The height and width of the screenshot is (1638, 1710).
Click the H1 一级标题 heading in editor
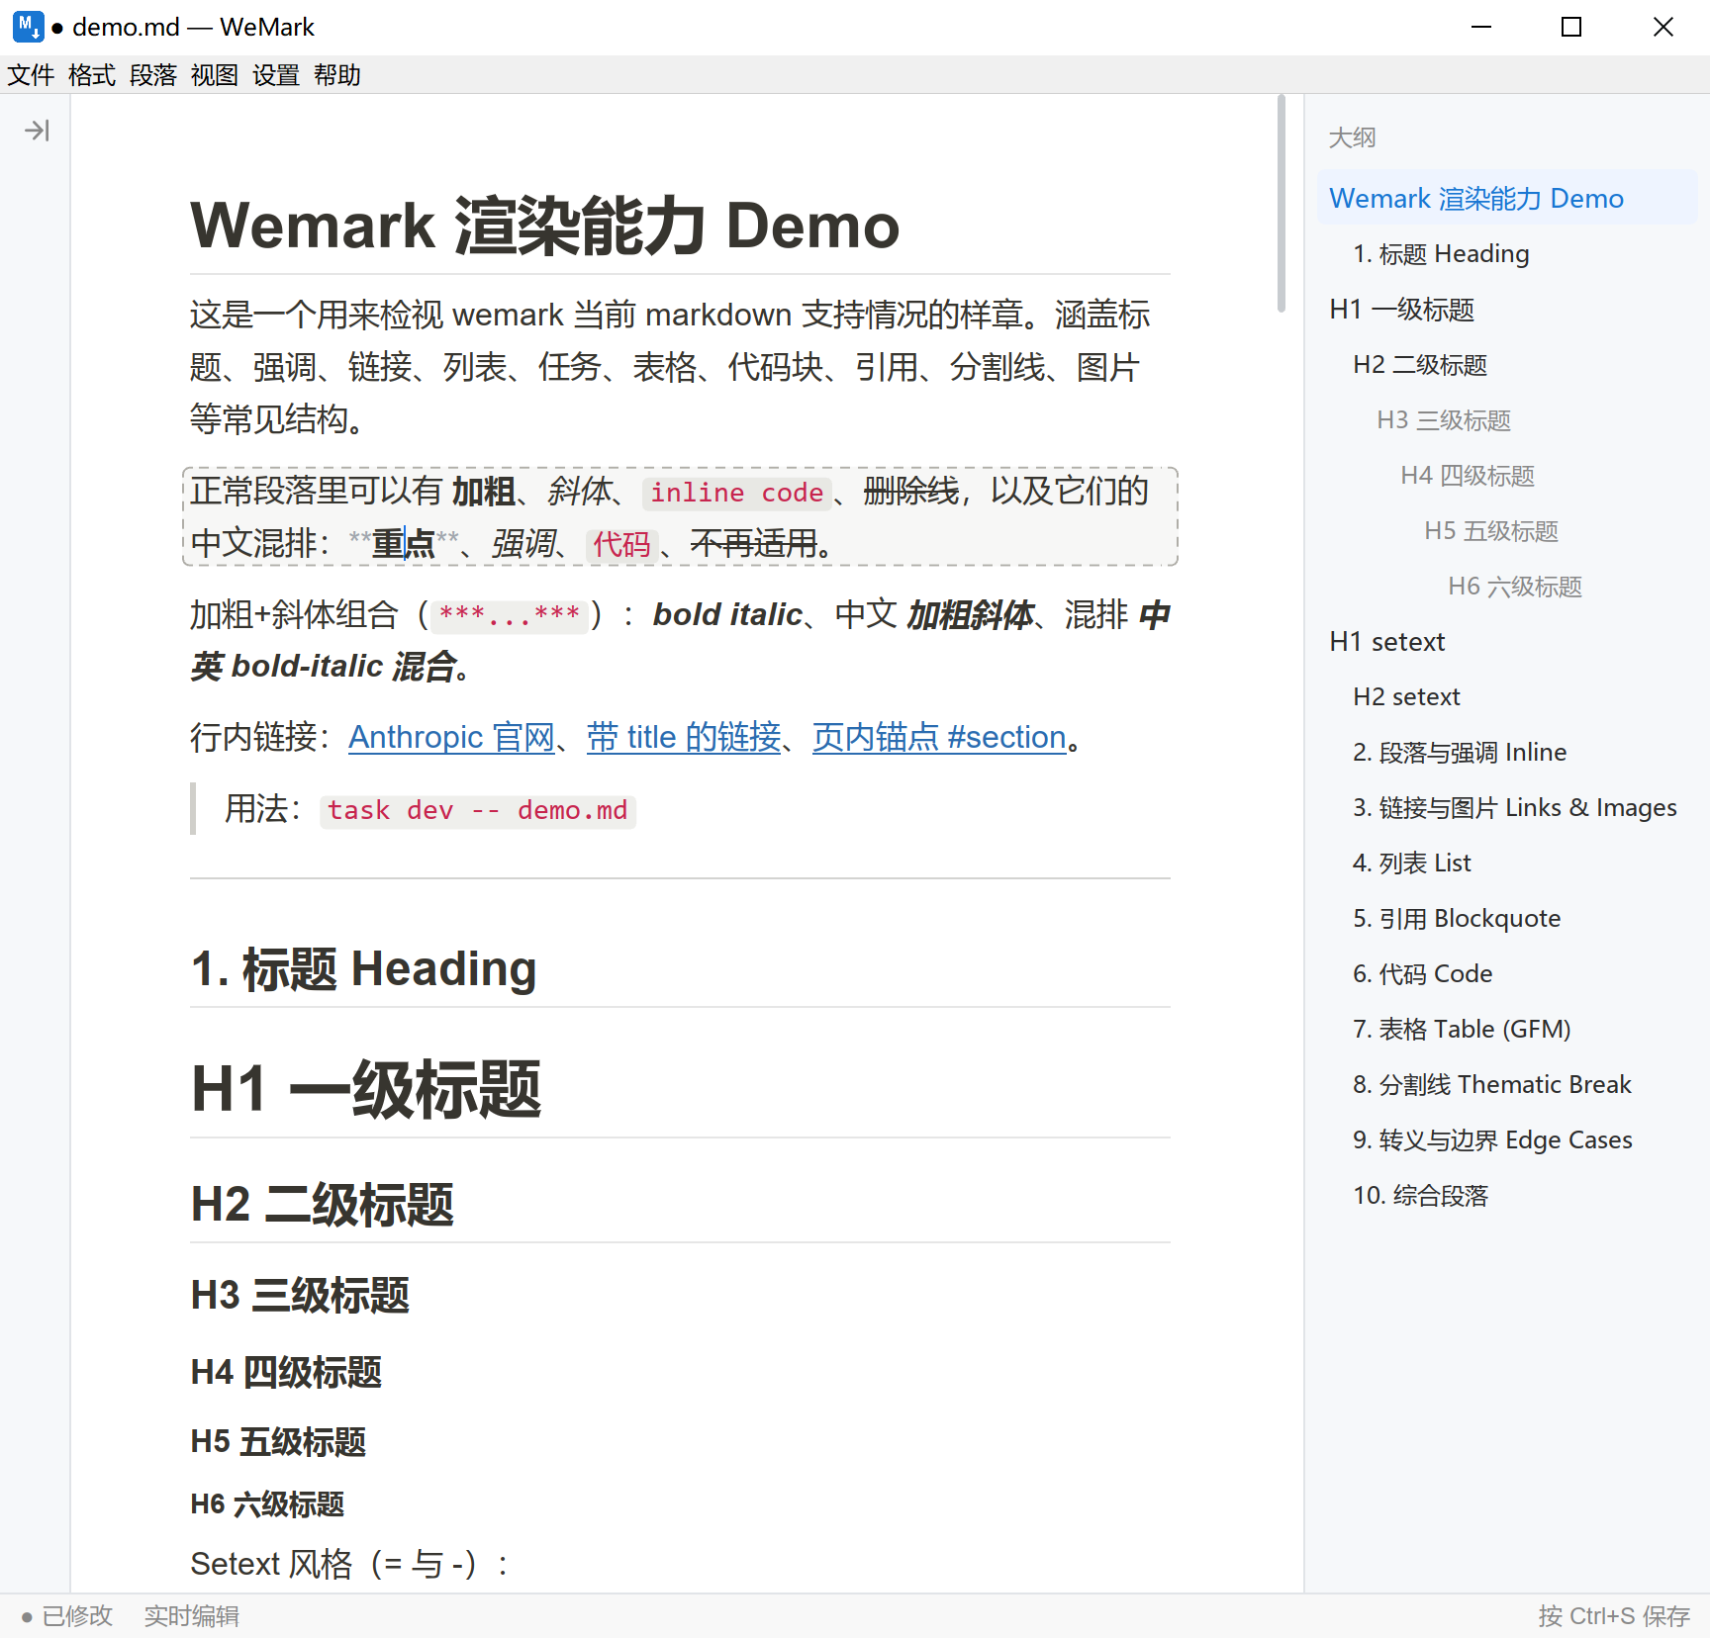coord(366,1089)
